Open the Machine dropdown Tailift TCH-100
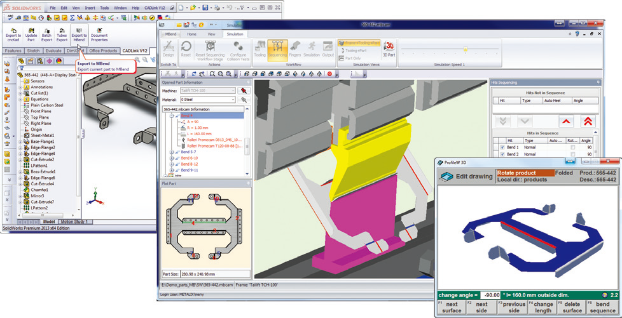The image size is (622, 318). (208, 91)
